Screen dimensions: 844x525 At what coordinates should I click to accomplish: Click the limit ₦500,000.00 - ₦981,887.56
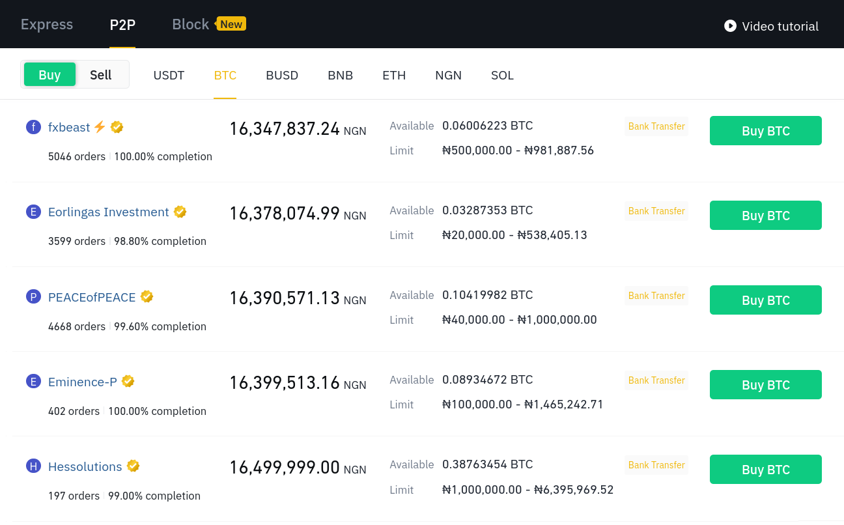(x=518, y=150)
